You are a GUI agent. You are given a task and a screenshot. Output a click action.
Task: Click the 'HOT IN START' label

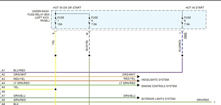tap(195, 8)
